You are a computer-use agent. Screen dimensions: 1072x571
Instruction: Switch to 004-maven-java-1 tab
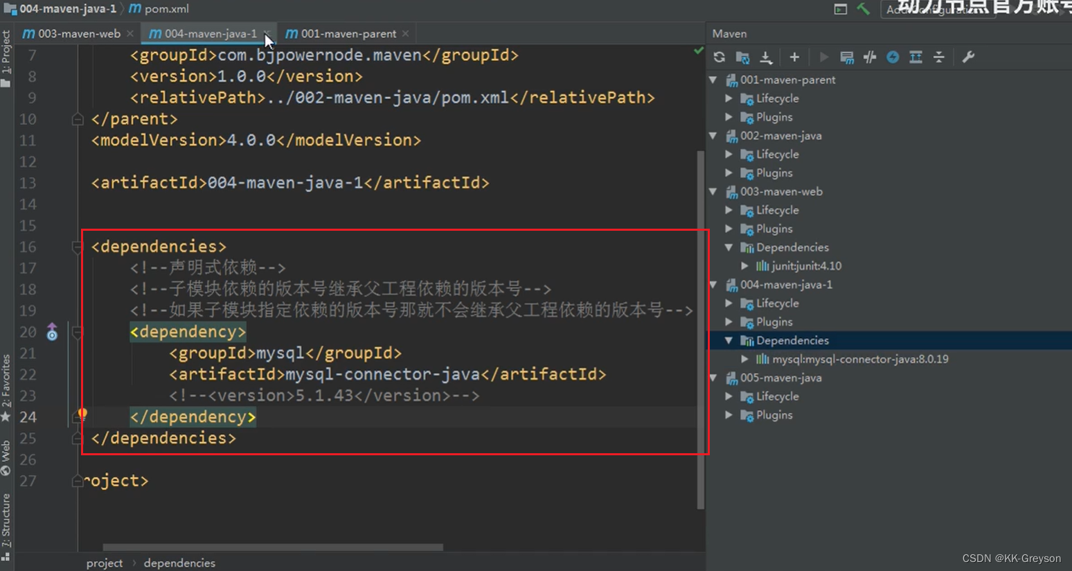(x=203, y=33)
